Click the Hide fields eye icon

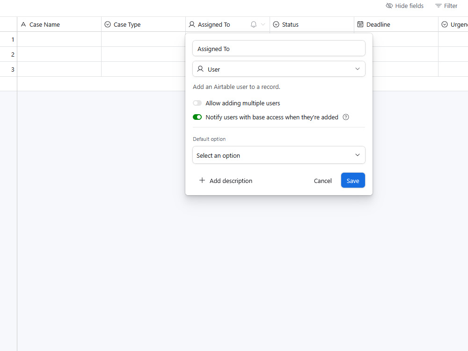point(389,6)
